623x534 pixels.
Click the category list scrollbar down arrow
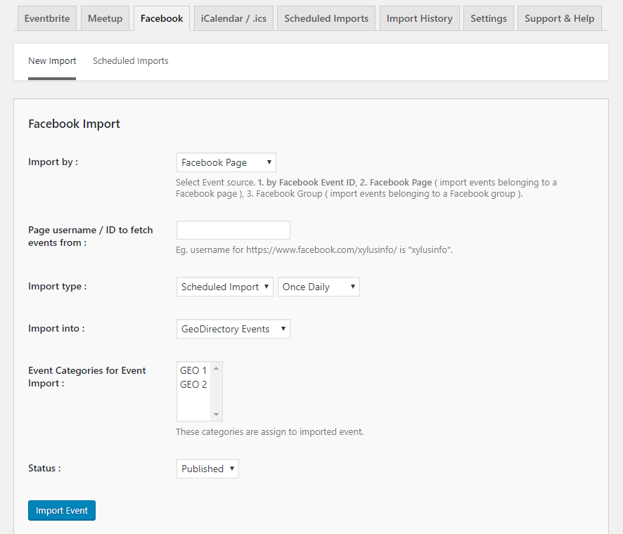[217, 415]
